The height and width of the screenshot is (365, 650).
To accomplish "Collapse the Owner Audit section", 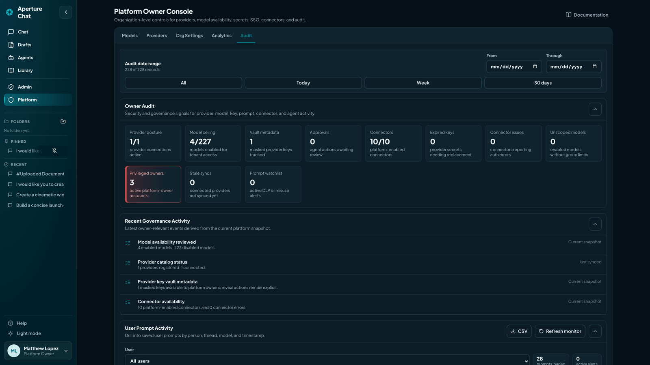I will coord(595,109).
